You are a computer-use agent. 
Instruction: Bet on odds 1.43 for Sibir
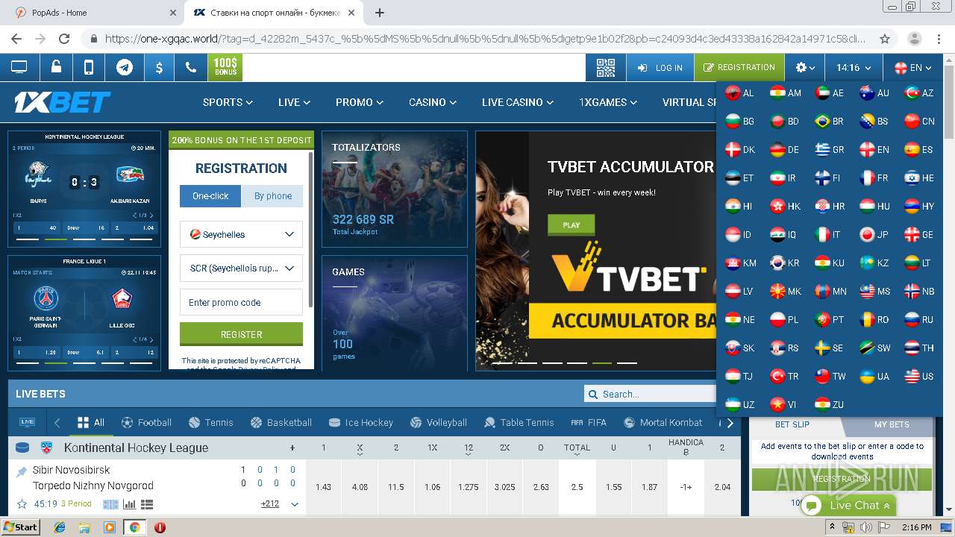323,487
